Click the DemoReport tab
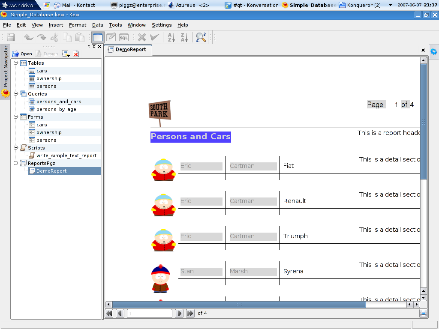The width and height of the screenshot is (439, 329). point(128,50)
